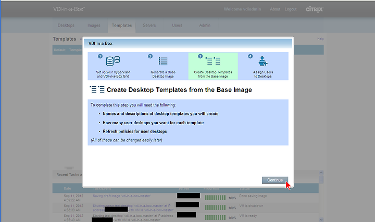Screen dimensions: 375x222
Task: Open the 'Saving draft image' task link
Action: pyautogui.click(x=122, y=196)
